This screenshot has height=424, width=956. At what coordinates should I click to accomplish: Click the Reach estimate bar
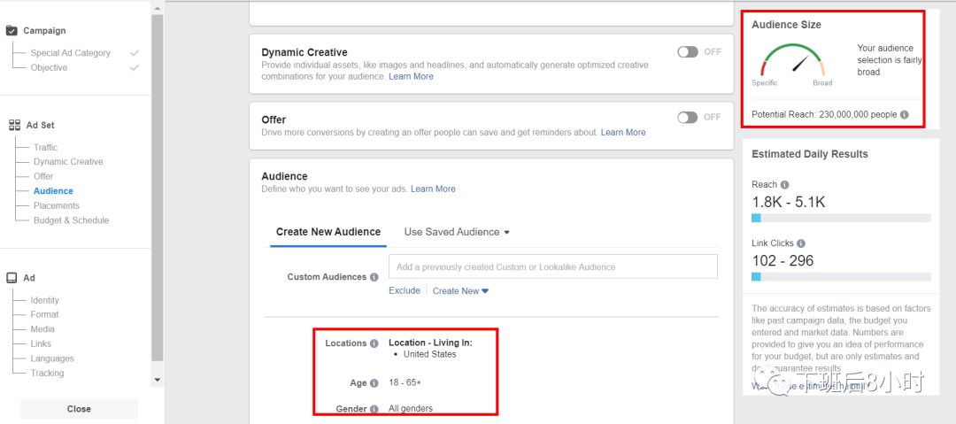click(841, 218)
